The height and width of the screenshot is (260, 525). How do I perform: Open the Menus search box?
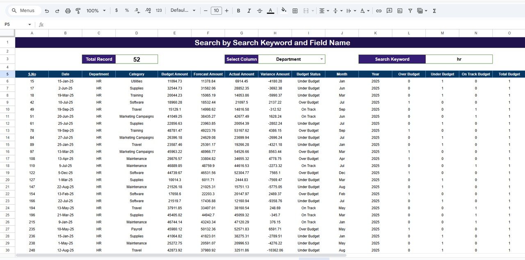(x=24, y=11)
